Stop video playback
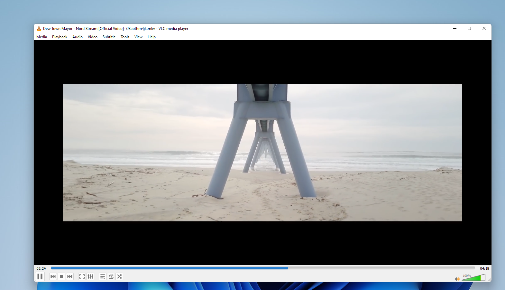505x290 pixels. point(61,276)
